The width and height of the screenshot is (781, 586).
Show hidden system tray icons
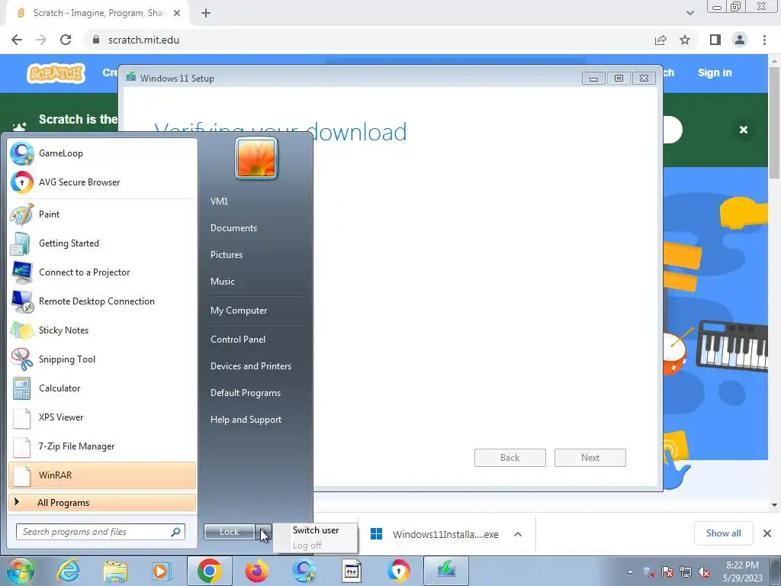630,572
